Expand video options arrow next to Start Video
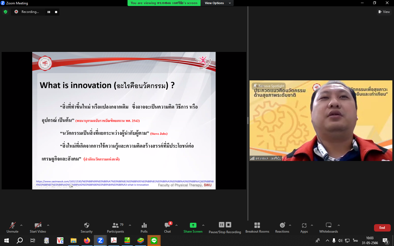 pos(48,225)
